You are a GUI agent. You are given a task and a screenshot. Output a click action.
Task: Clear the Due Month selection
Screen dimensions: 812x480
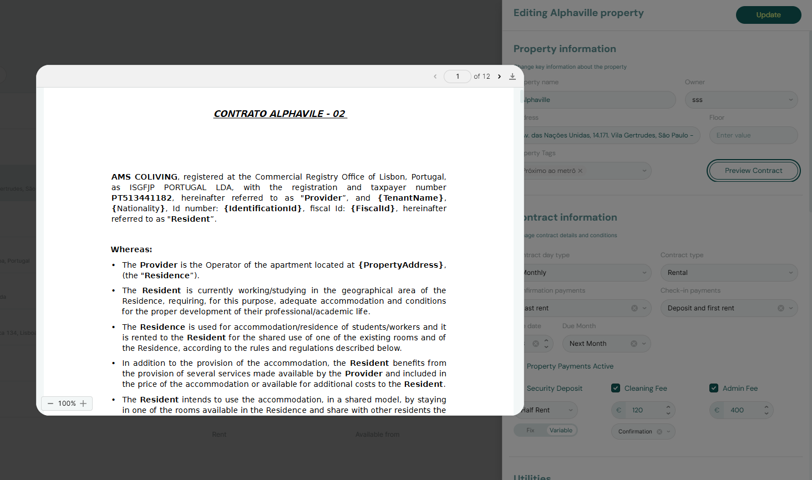click(633, 344)
